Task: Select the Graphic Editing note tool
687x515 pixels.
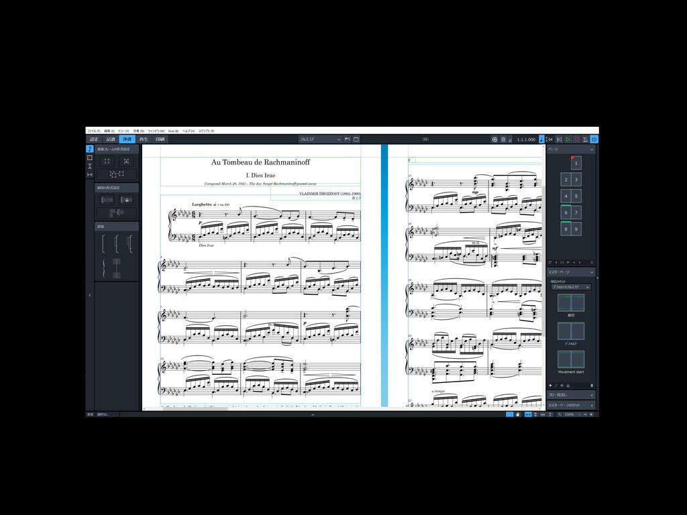Action: point(90,150)
